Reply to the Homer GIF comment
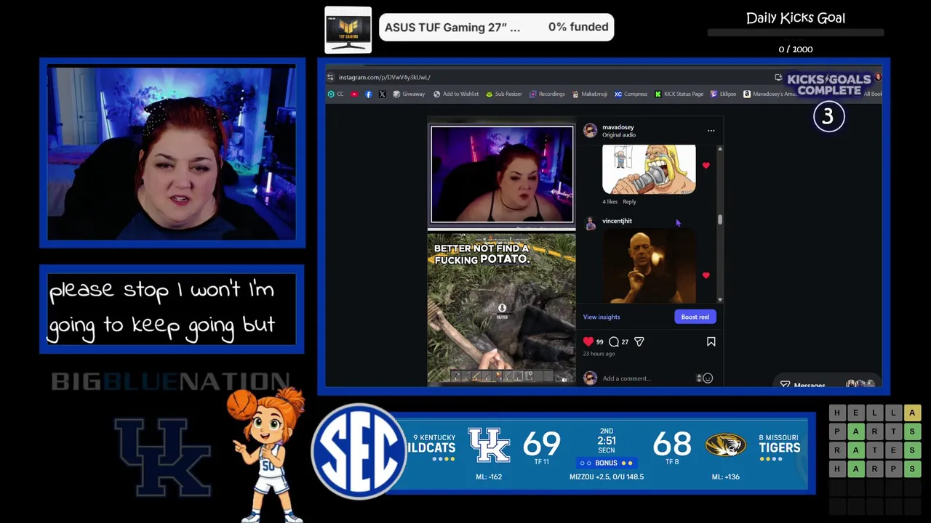Viewport: 931px width, 523px height. click(629, 202)
